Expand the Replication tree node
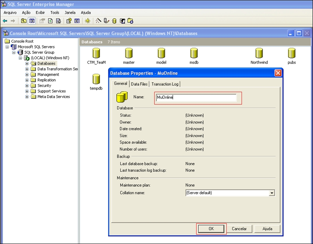Screen dimensions: 313x244 (x=27, y=80)
